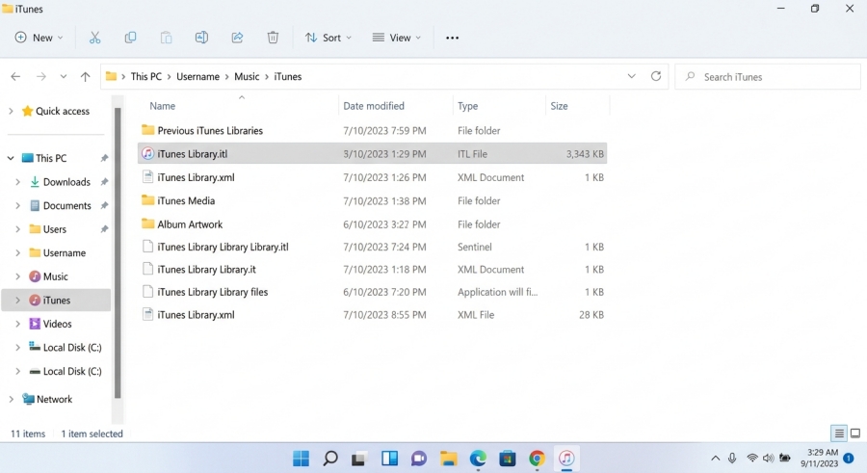Open the Windows Start menu

(301, 458)
